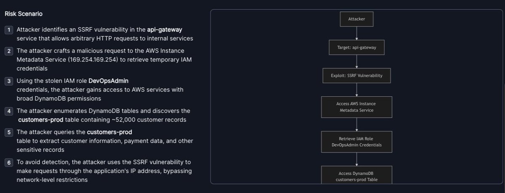This screenshot has width=505, height=193.
Task: Select the Access DynamoDB customers-prod Table node
Action: pyautogui.click(x=356, y=174)
